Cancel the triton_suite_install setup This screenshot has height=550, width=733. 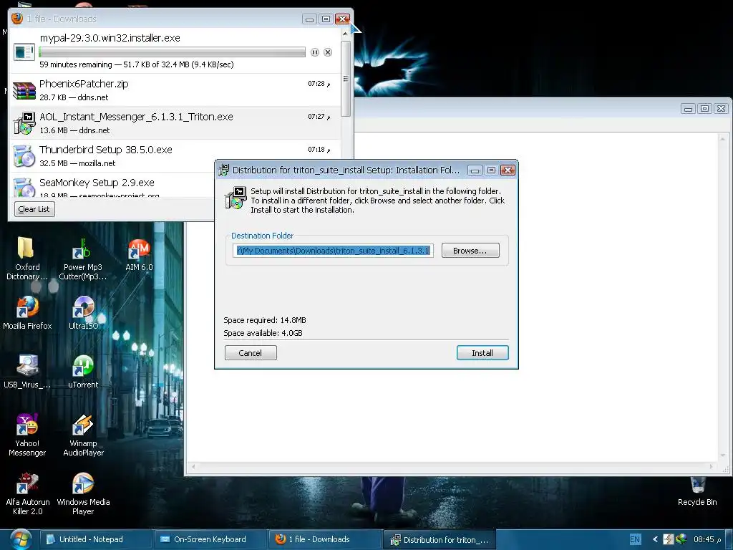coord(251,353)
